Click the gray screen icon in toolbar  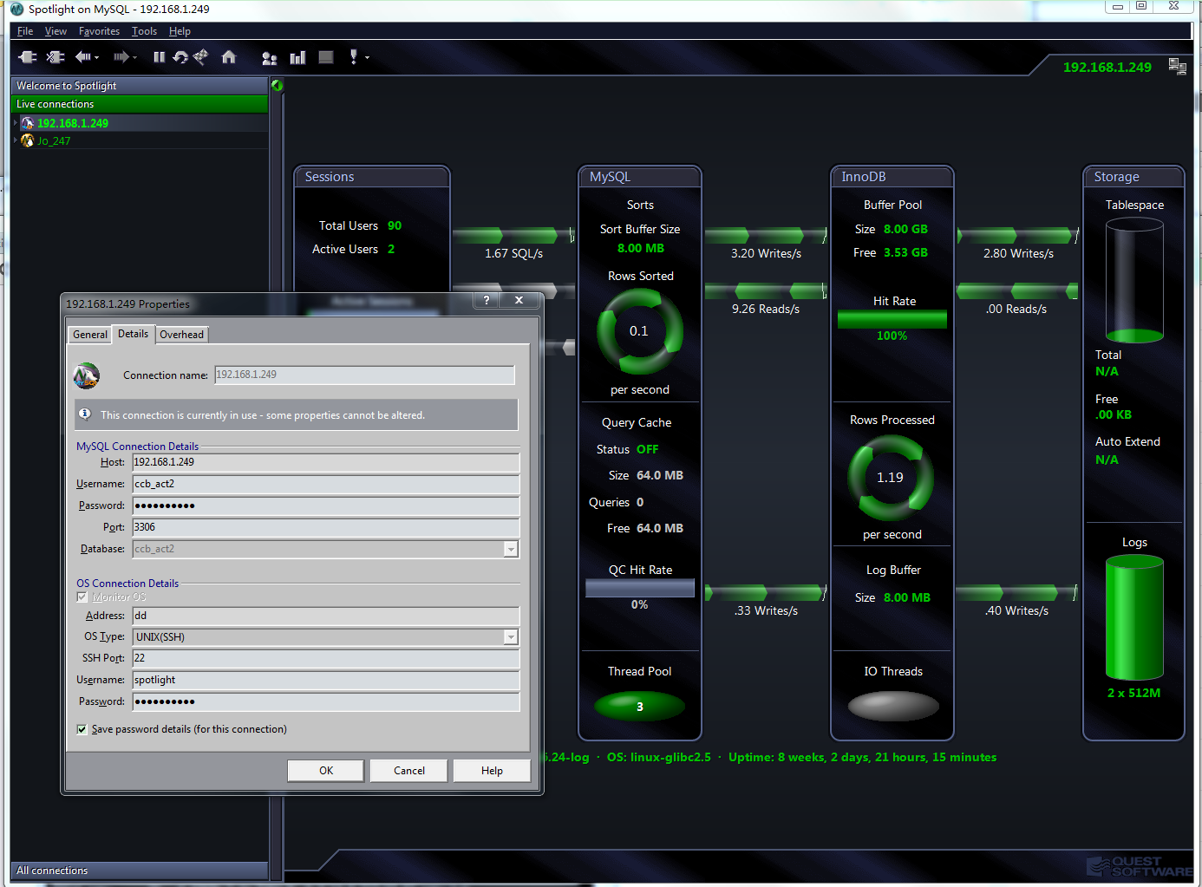tap(326, 57)
